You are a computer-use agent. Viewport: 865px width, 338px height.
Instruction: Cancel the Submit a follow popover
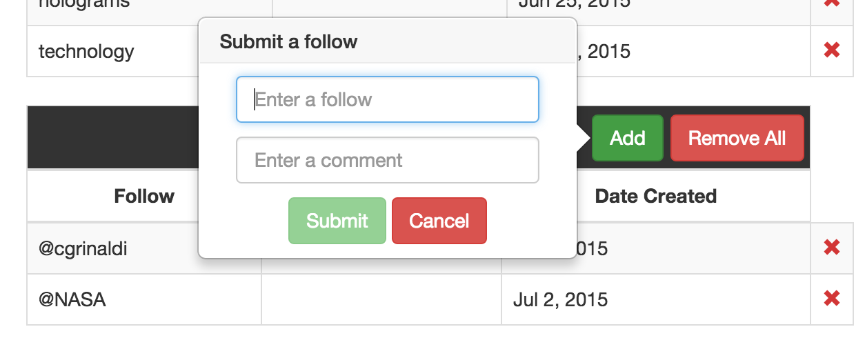(439, 221)
